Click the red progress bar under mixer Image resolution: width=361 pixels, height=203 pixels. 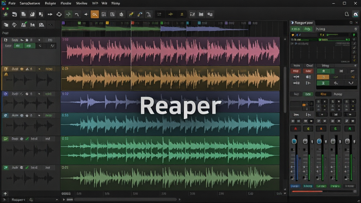point(307,191)
